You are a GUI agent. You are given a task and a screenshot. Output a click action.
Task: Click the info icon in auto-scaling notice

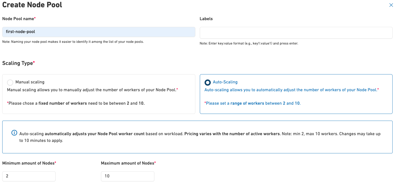tap(14, 133)
